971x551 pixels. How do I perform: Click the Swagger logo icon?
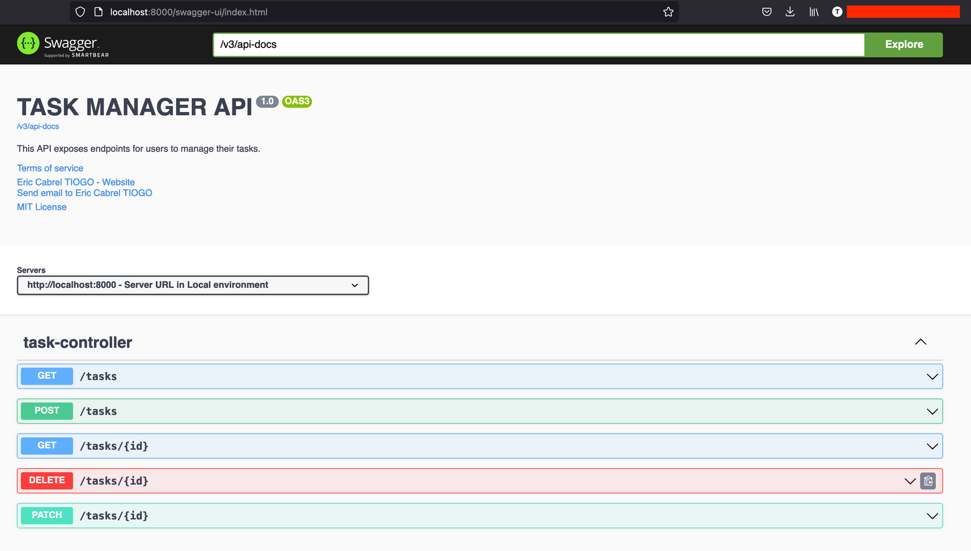pyautogui.click(x=28, y=44)
